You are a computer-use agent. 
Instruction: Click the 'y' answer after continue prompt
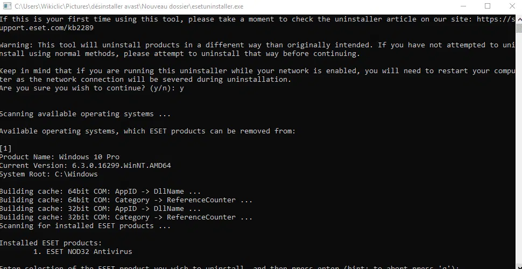coord(181,88)
